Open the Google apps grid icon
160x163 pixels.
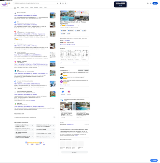pyautogui.click(x=151, y=3)
